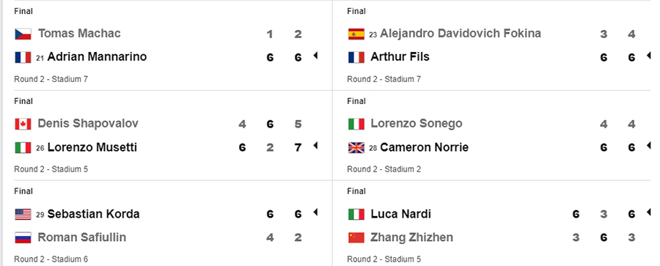Click the Russian flag beside Roman Safiullin
This screenshot has height=266, width=660.
click(x=23, y=238)
